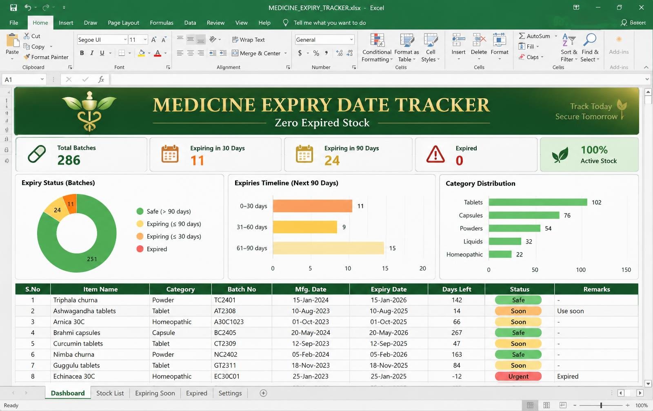Open the Insert ribbon tab
The width and height of the screenshot is (653, 411).
[66, 23]
